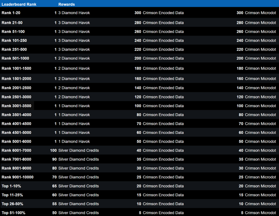Select the "Rank 501-1000" row label
The width and height of the screenshot is (279, 216).
[15, 58]
